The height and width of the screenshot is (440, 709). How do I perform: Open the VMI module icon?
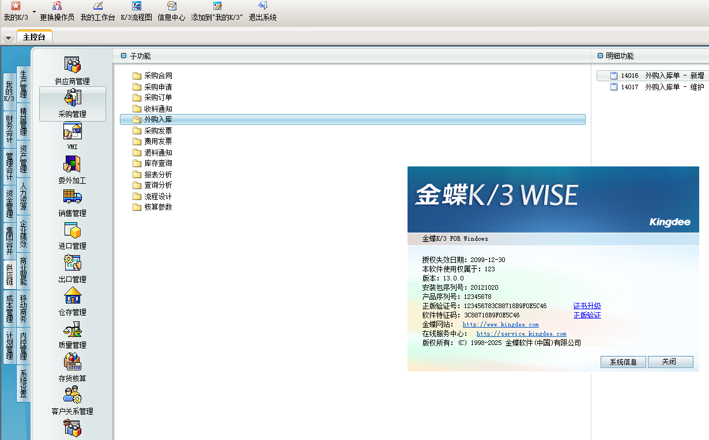point(73,136)
